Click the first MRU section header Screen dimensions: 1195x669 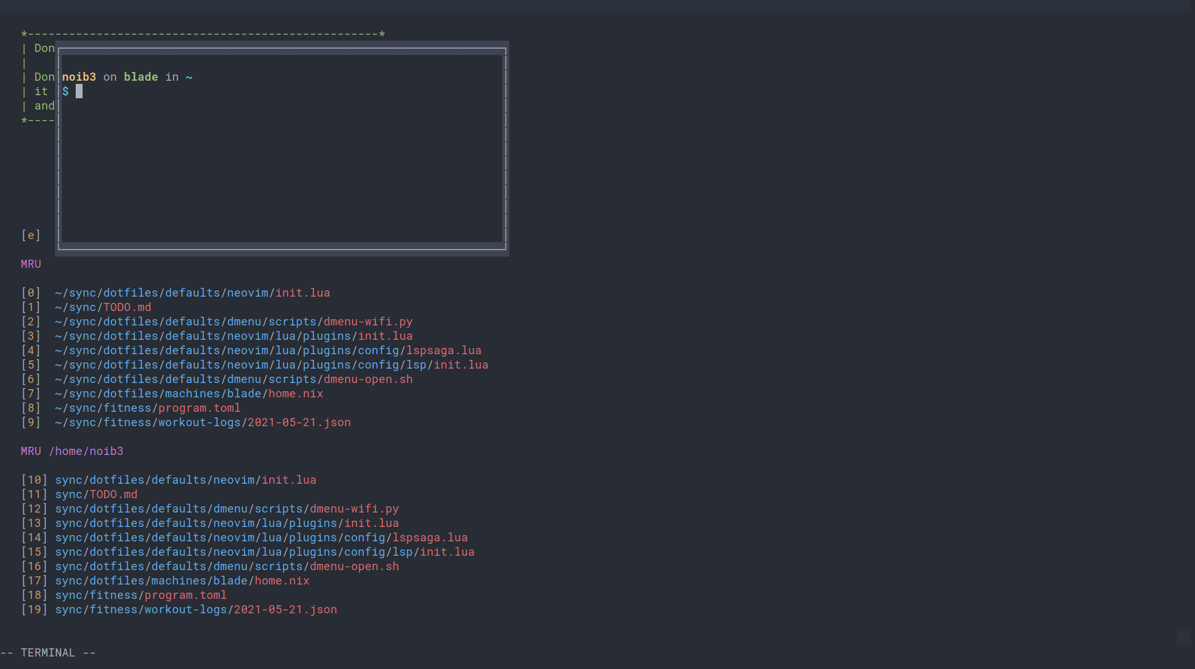(31, 263)
